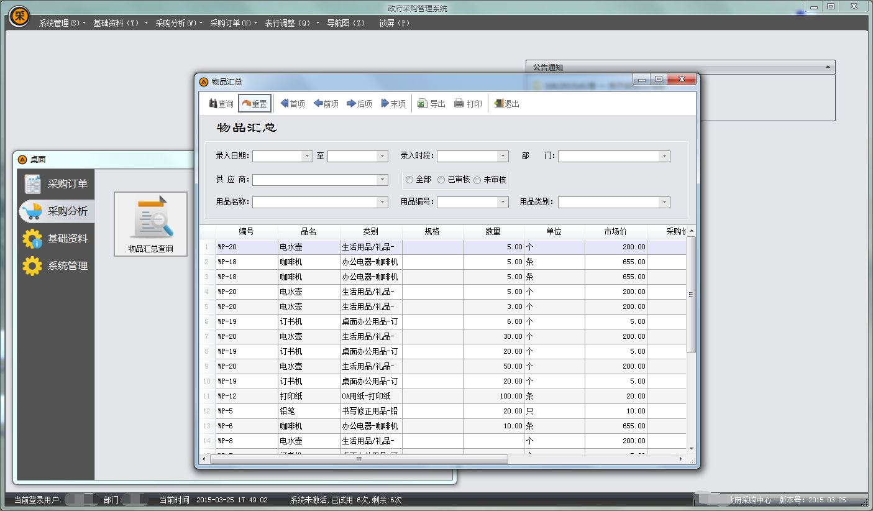Select 采购分析 in the desktop sidebar
The image size is (873, 511).
pos(57,211)
